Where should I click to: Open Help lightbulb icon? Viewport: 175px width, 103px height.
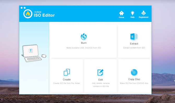click(x=132, y=13)
